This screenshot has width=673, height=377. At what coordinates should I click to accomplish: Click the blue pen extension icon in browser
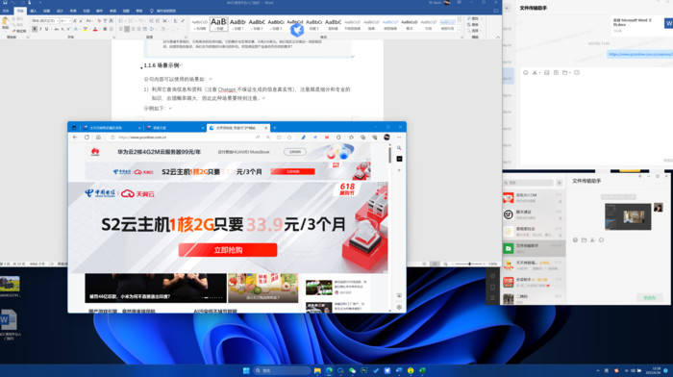click(303, 137)
